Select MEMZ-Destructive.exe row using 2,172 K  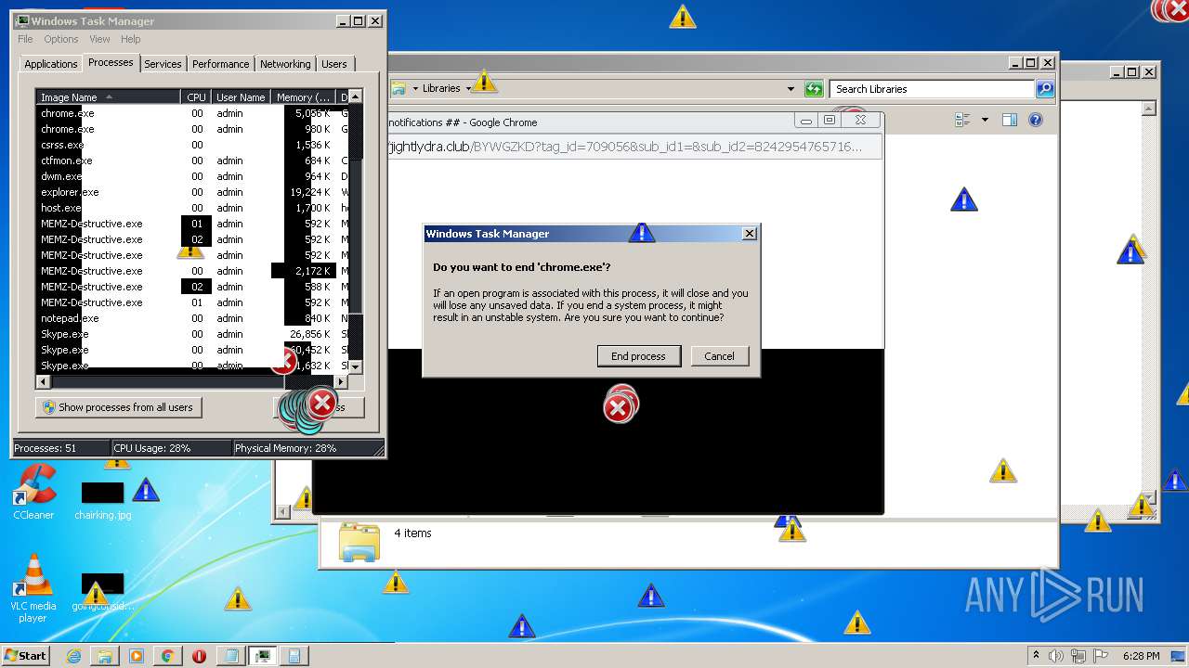tap(192, 271)
